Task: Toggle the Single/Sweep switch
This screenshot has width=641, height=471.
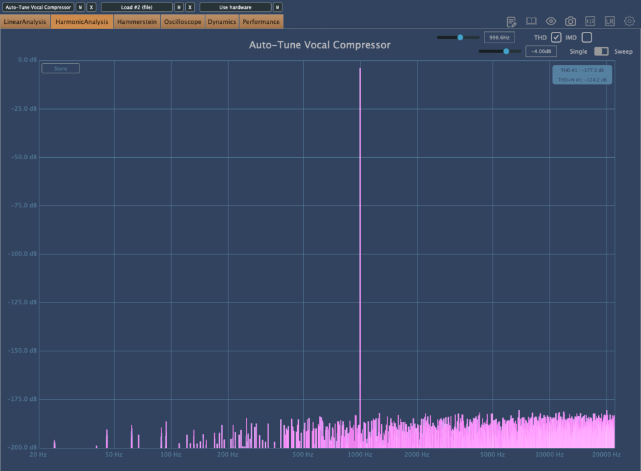Action: point(601,51)
